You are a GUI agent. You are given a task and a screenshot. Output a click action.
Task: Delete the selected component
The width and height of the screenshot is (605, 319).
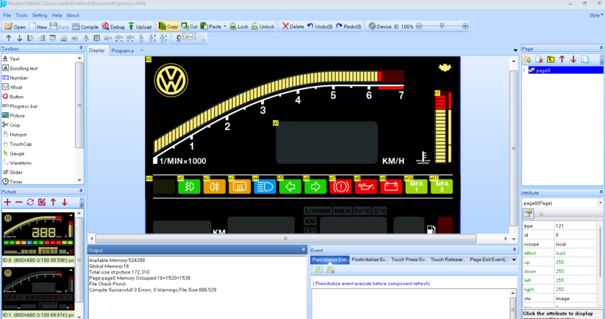tap(293, 27)
